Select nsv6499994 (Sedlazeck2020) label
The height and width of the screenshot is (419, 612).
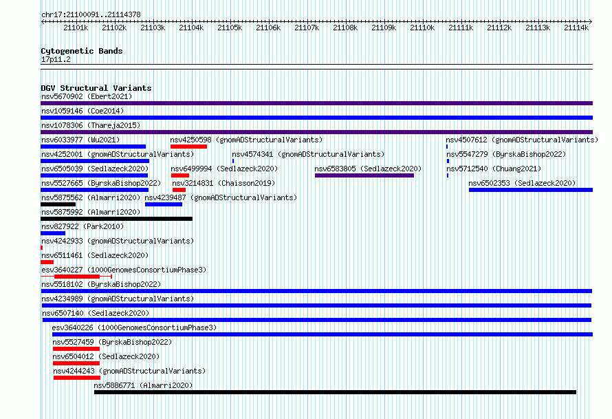click(224, 169)
